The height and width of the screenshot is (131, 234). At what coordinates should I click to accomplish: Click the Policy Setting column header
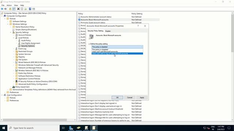pyautogui.click(x=145, y=14)
